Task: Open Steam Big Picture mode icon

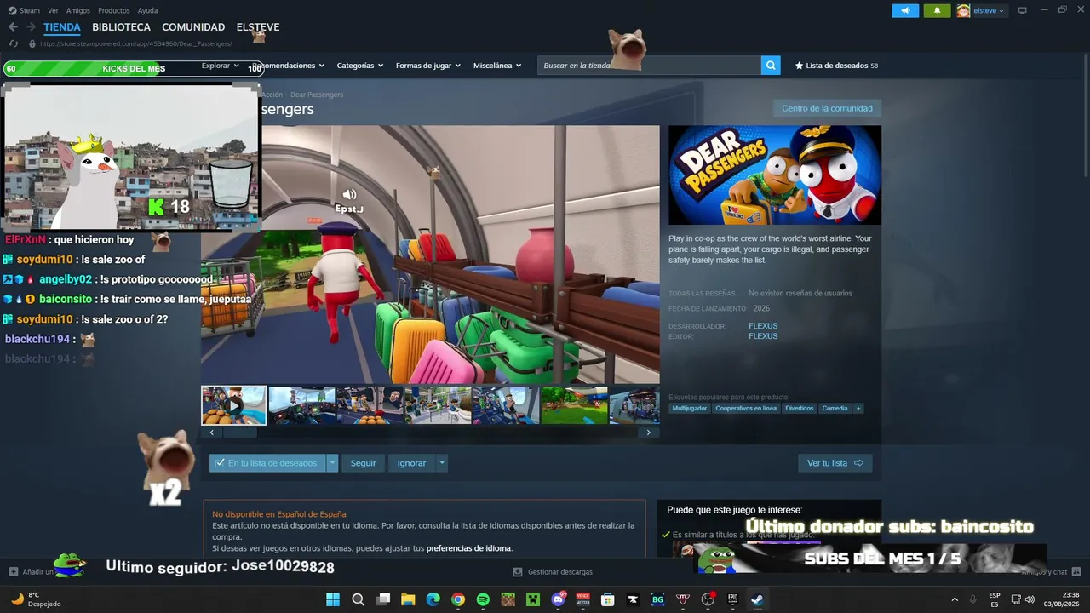Action: 1023,10
